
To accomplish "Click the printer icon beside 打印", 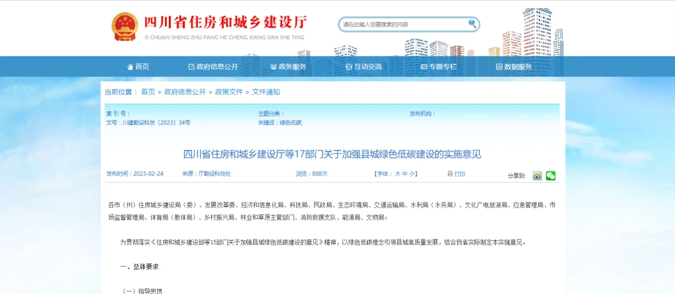I will (449, 174).
